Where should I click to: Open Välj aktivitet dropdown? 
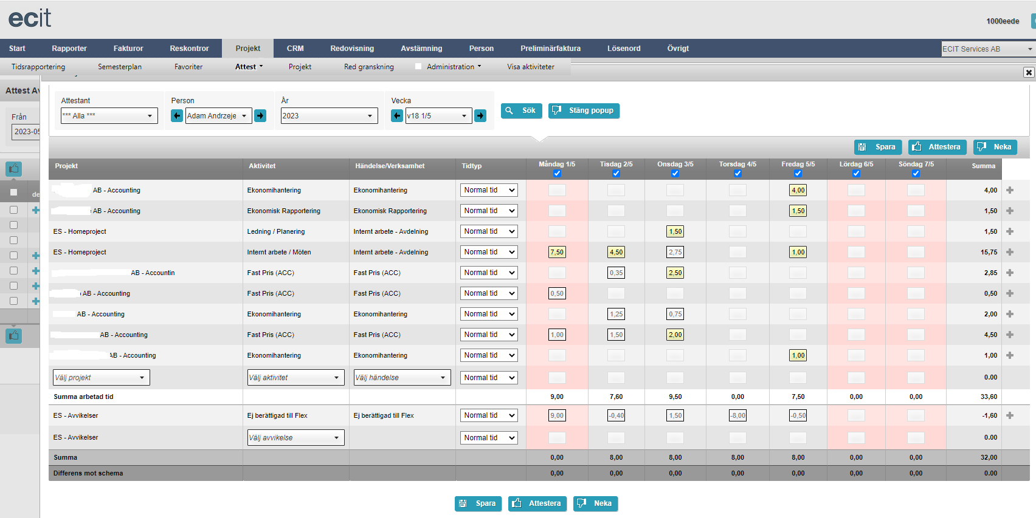[x=295, y=377]
